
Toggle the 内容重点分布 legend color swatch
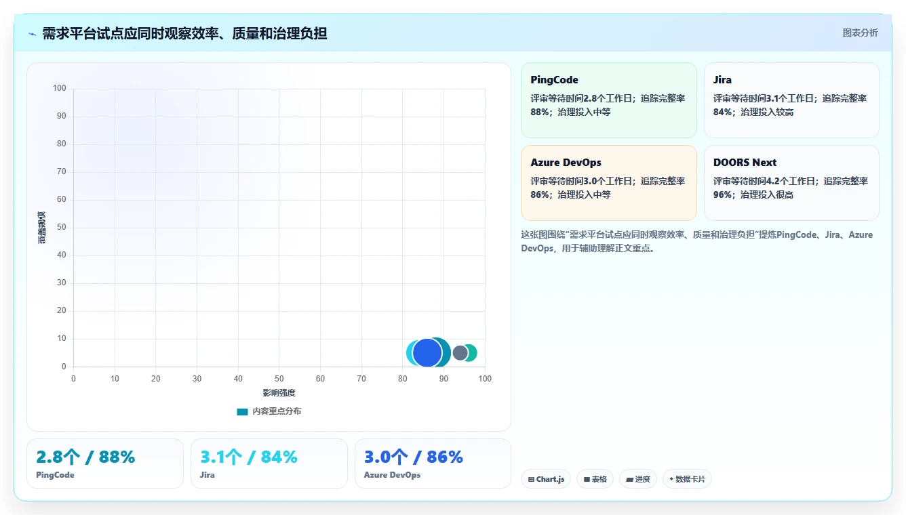pos(242,411)
